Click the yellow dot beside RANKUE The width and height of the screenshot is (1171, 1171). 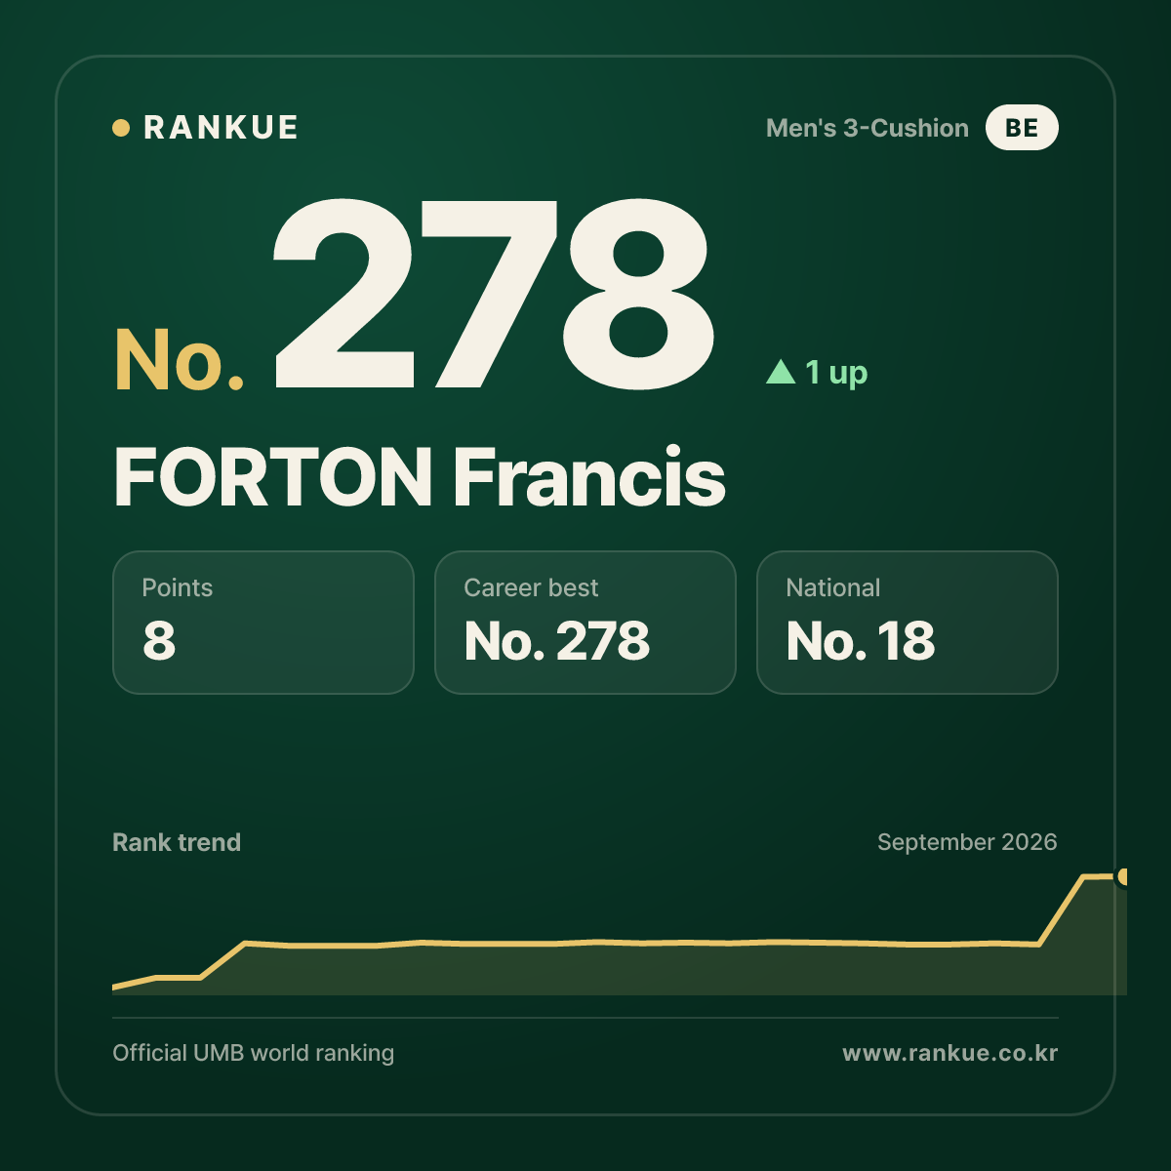[121, 128]
